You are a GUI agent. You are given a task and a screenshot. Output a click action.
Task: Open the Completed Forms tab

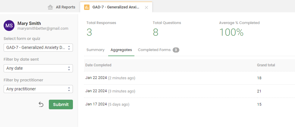[154, 50]
